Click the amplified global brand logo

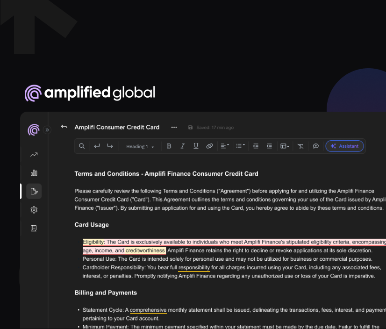(x=90, y=93)
